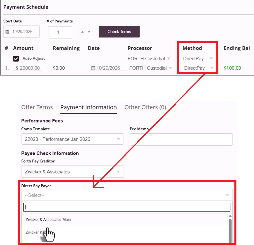Image resolution: width=254 pixels, height=245 pixels.
Task: Choose the Zwicker Ka... payee option
Action: coord(125,232)
